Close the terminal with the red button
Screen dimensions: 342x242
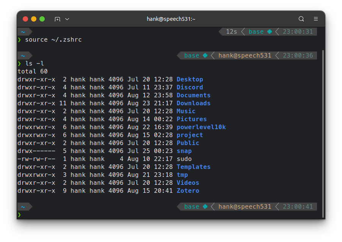(25, 19)
